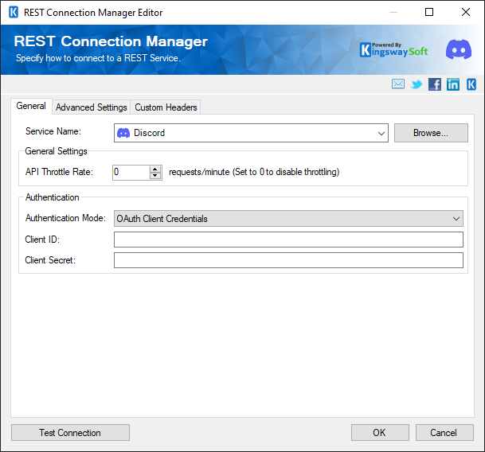Expand the Service Name dropdown

381,133
